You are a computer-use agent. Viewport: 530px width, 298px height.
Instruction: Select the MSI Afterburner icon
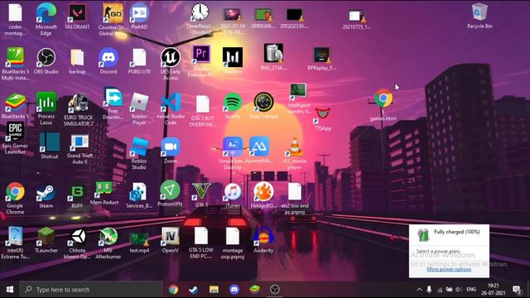(108, 237)
